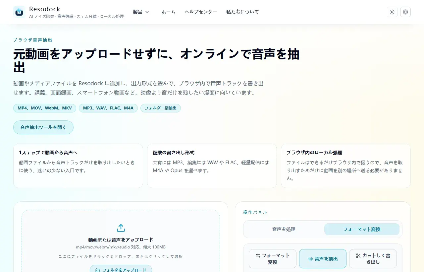Click the AI ノイズ除去 tagline under Resodock
This screenshot has width=424, height=272.
[x=77, y=16]
